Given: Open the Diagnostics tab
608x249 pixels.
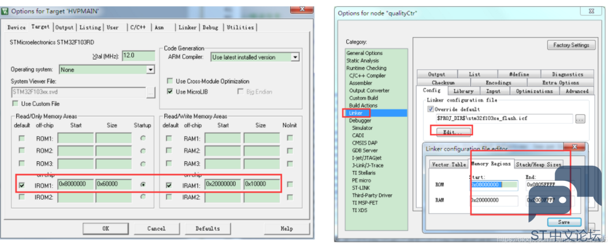Looking at the screenshot, I should [568, 74].
